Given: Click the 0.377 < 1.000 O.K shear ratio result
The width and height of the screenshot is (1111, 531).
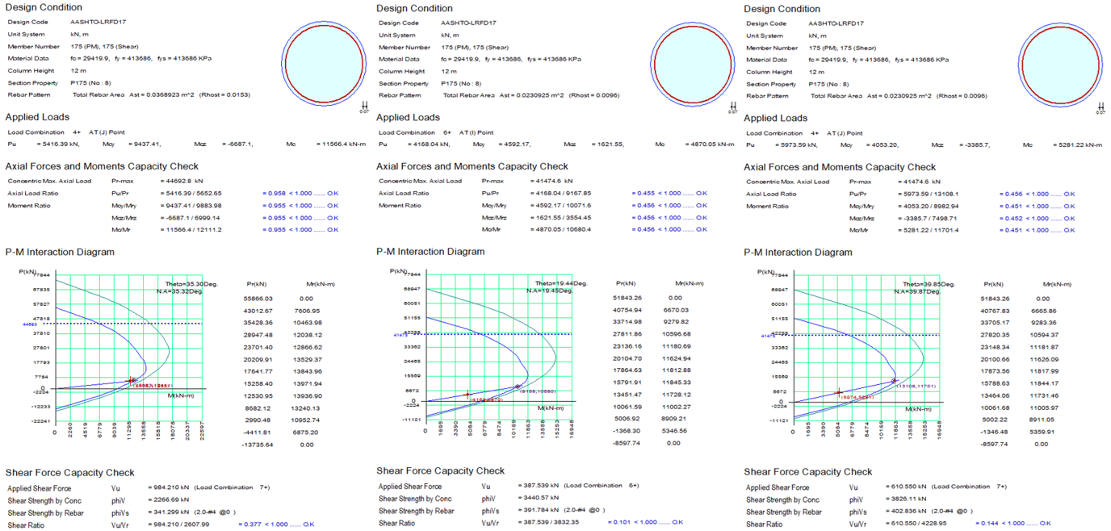Looking at the screenshot, I should [x=276, y=525].
